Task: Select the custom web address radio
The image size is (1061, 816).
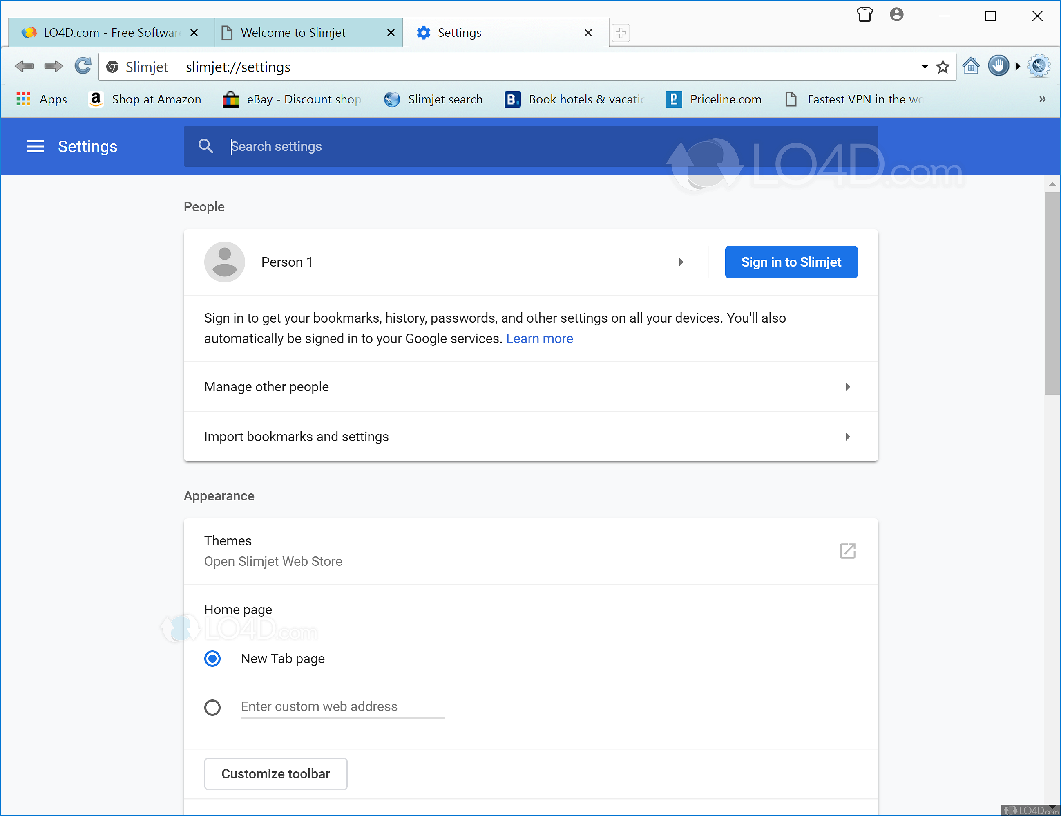Action: 212,707
